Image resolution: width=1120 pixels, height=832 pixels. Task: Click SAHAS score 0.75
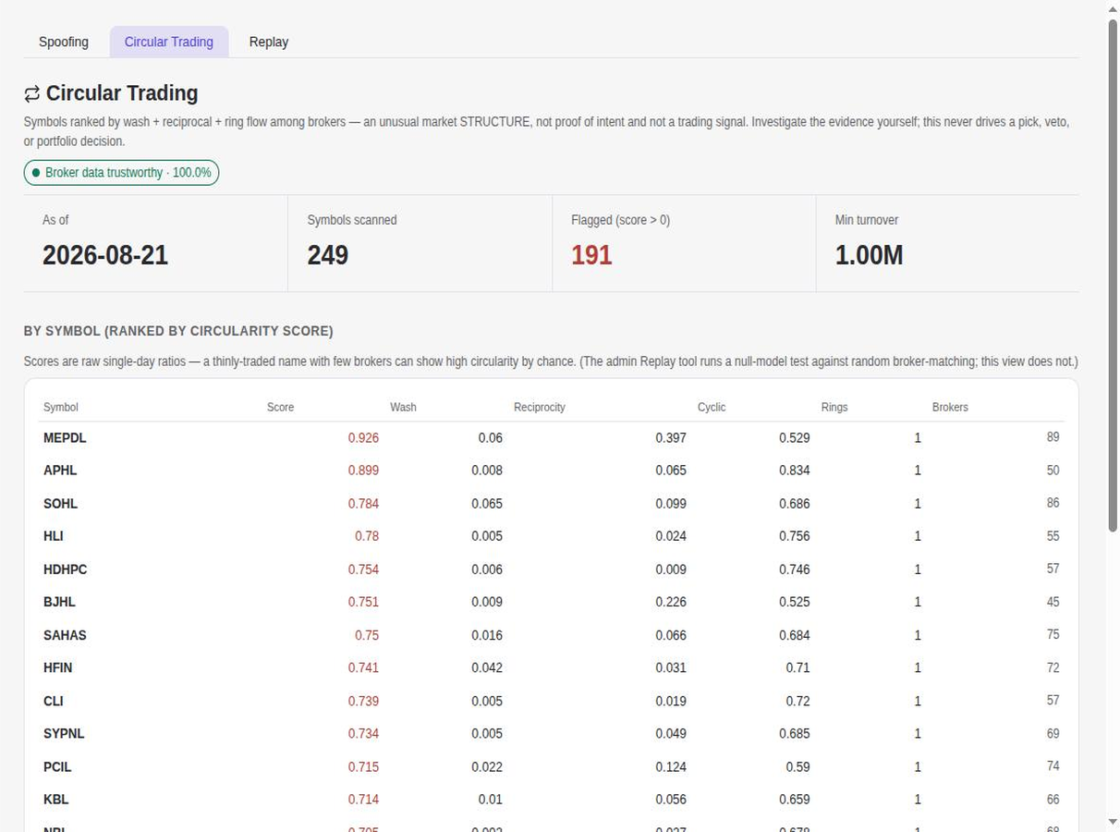(x=367, y=635)
